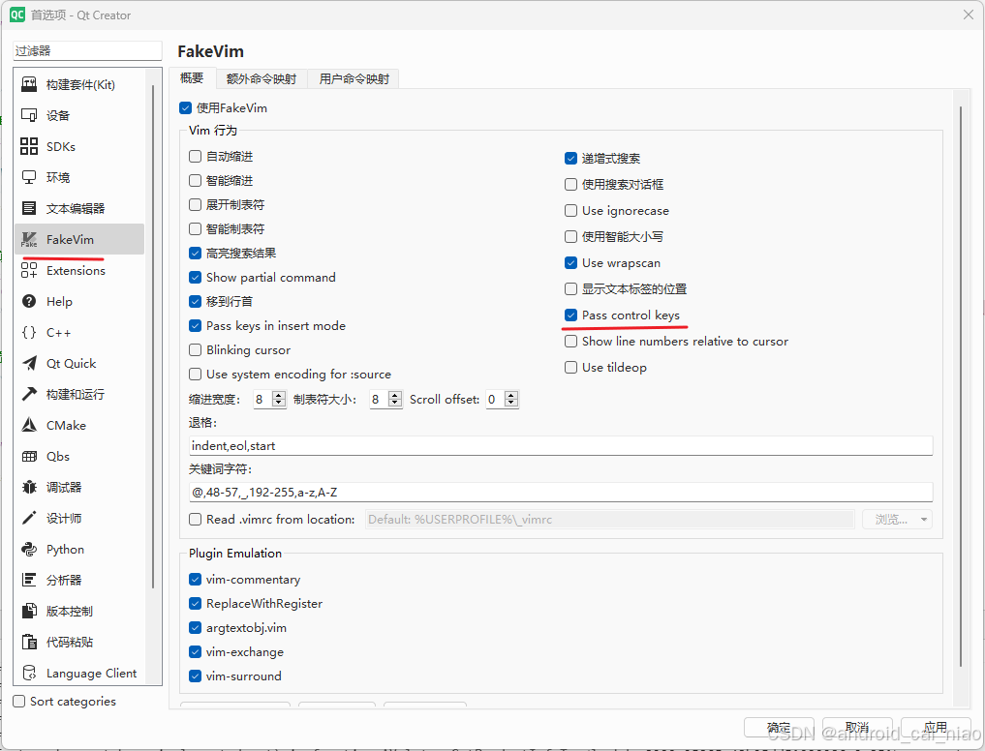Open the 代码粘贴 code pasting icon
Image resolution: width=985 pixels, height=751 pixels.
click(29, 642)
